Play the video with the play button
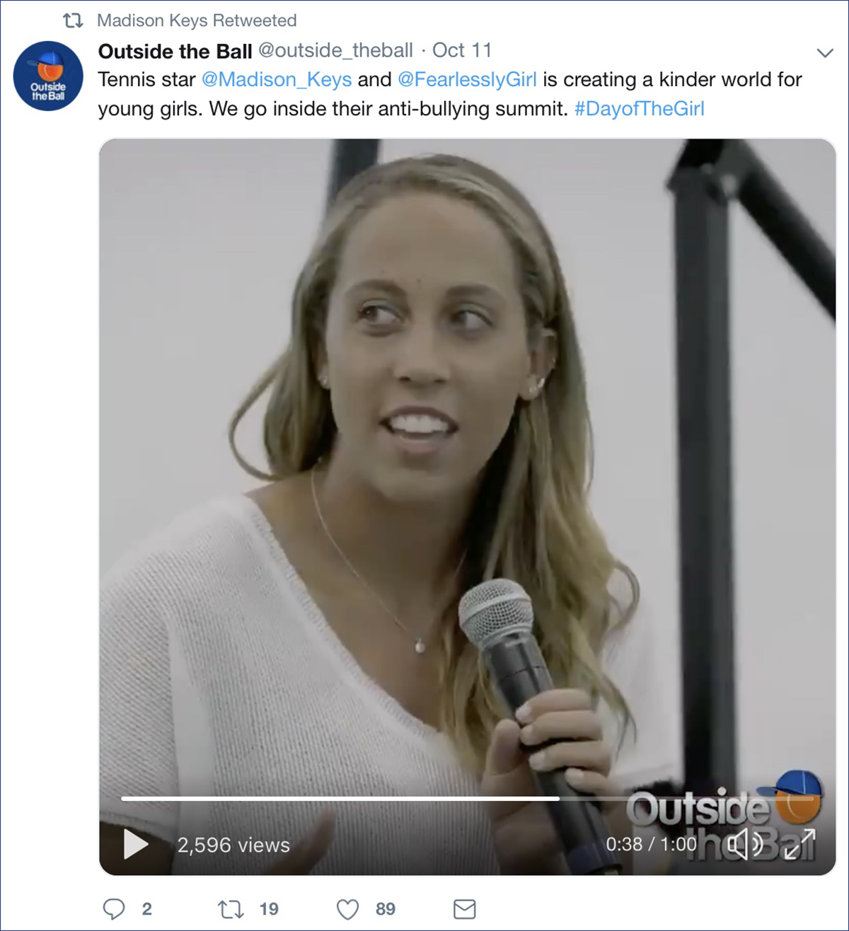Image resolution: width=849 pixels, height=931 pixels. (x=136, y=844)
